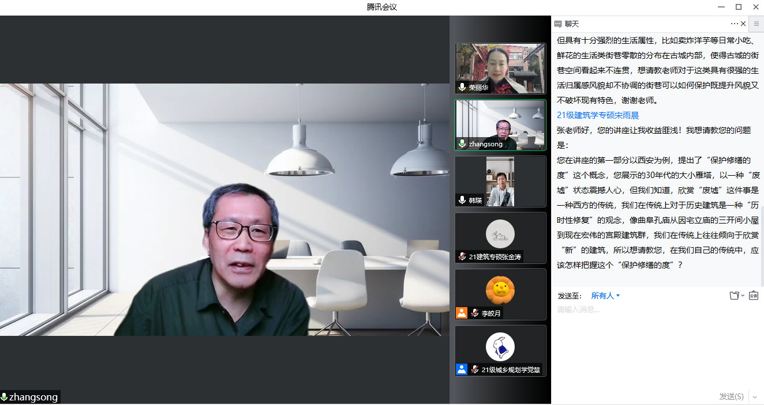Open the chat panel more options (three dots)

[x=734, y=24]
